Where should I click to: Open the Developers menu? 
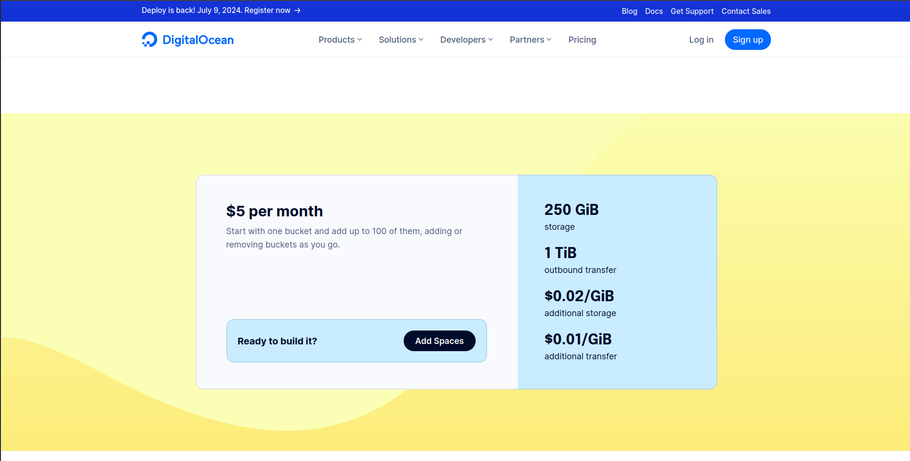click(463, 40)
